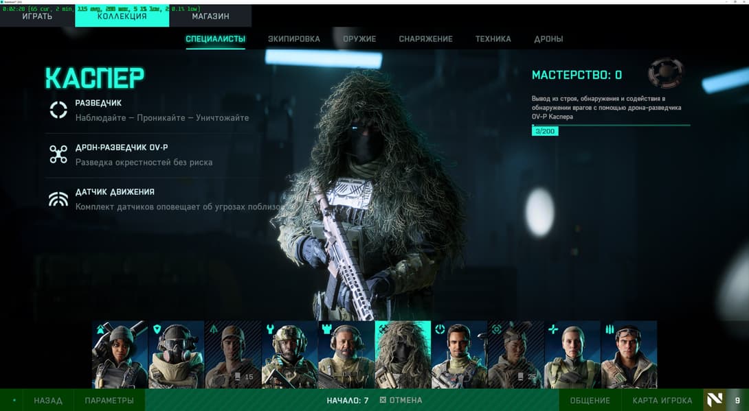This screenshot has width=749, height=411.
Task: Click the НАЧАЛО: 7 countdown text
Action: point(347,401)
